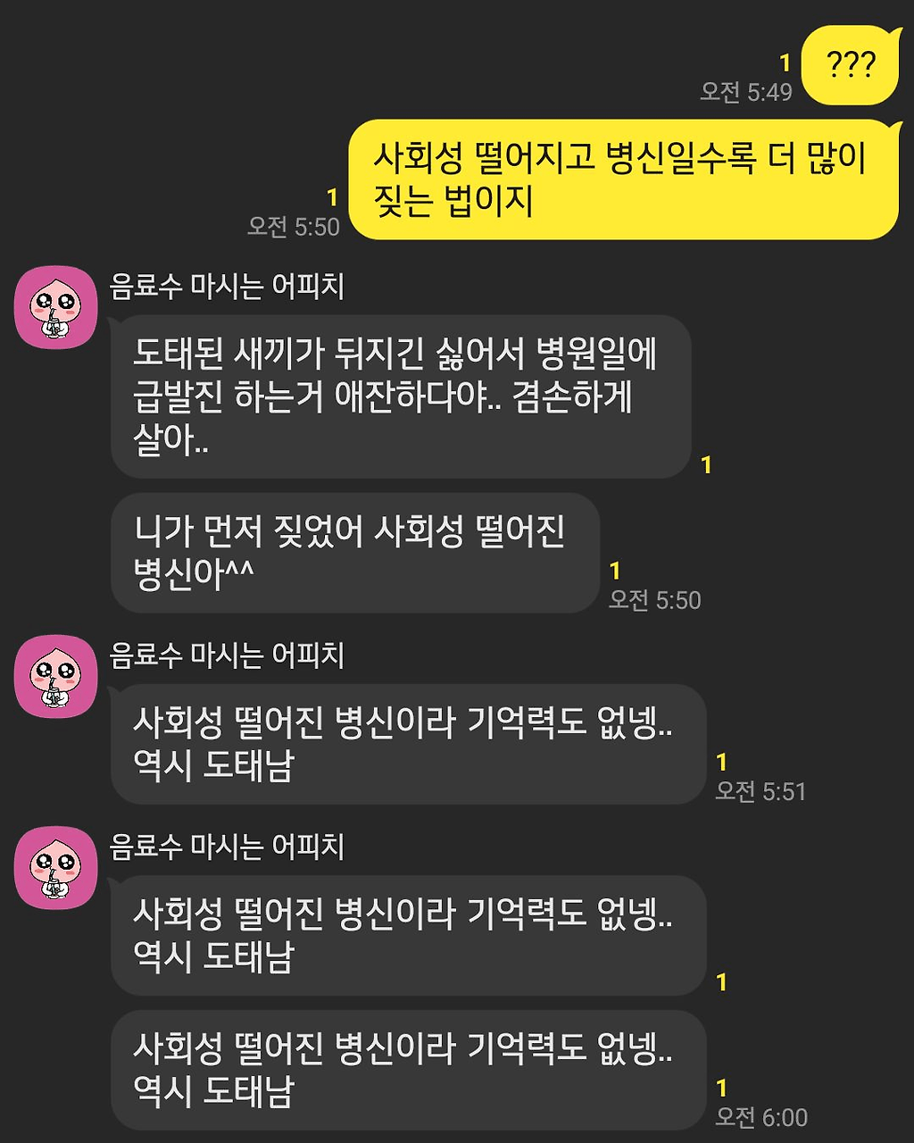The width and height of the screenshot is (914, 1143).
Task: Tap the 오전 5:50 timestamp beside the yellow bubble
Action: coord(294,227)
